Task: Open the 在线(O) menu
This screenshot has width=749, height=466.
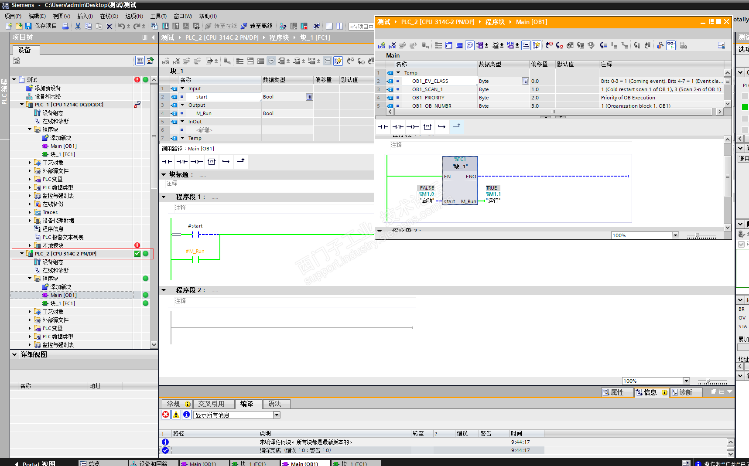Action: coord(109,16)
